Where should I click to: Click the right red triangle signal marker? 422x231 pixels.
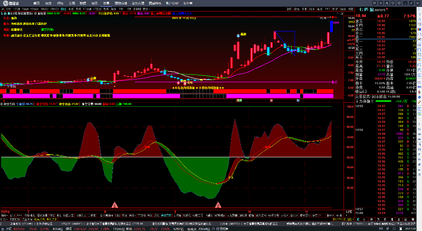pyautogui.click(x=218, y=205)
